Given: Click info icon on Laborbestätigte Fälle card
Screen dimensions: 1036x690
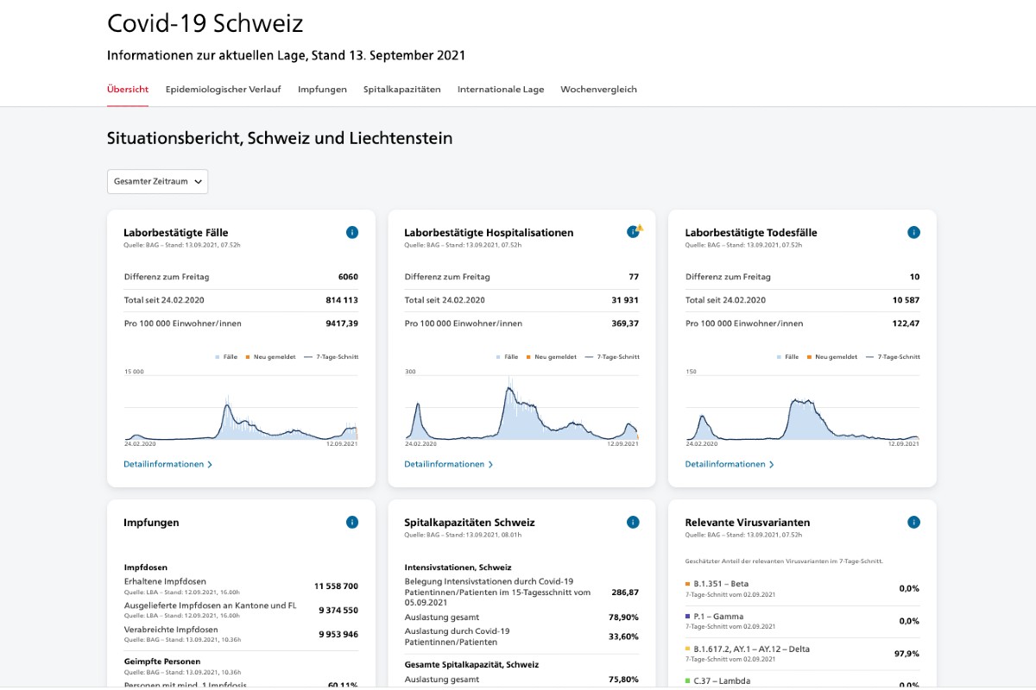Looking at the screenshot, I should pyautogui.click(x=352, y=232).
